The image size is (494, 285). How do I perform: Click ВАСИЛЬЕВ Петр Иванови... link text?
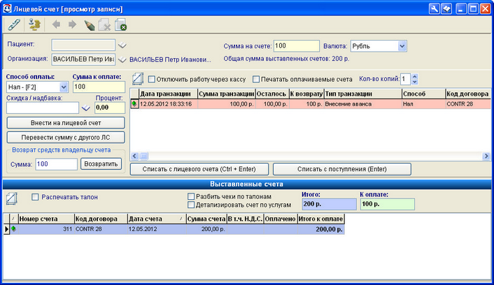(x=170, y=60)
